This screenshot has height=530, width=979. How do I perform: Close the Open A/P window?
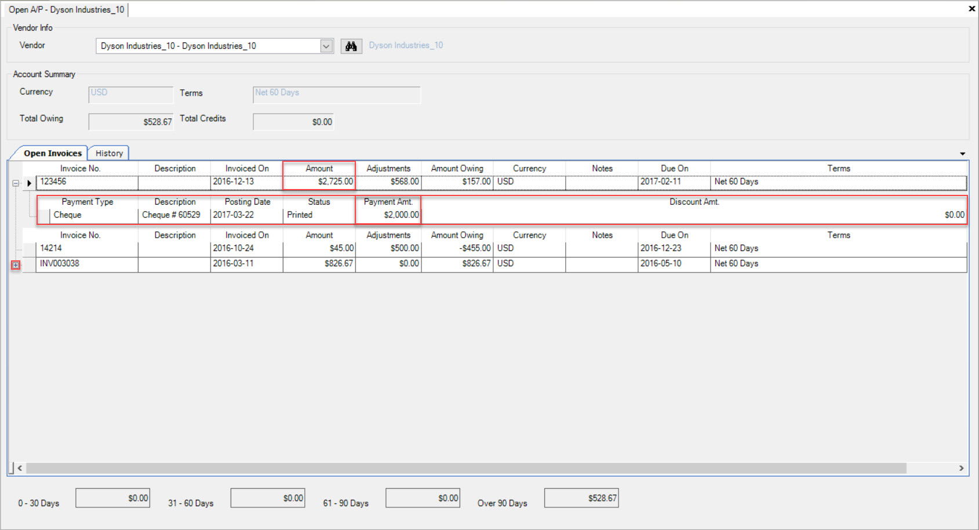972,9
